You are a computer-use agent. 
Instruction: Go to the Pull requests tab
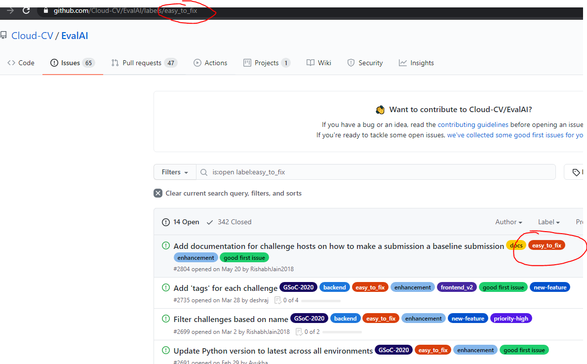pos(144,63)
